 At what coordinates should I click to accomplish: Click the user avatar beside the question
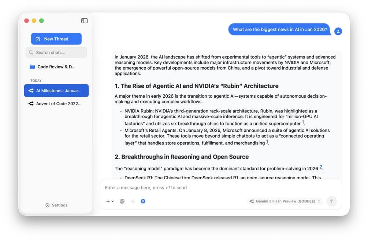338,31
